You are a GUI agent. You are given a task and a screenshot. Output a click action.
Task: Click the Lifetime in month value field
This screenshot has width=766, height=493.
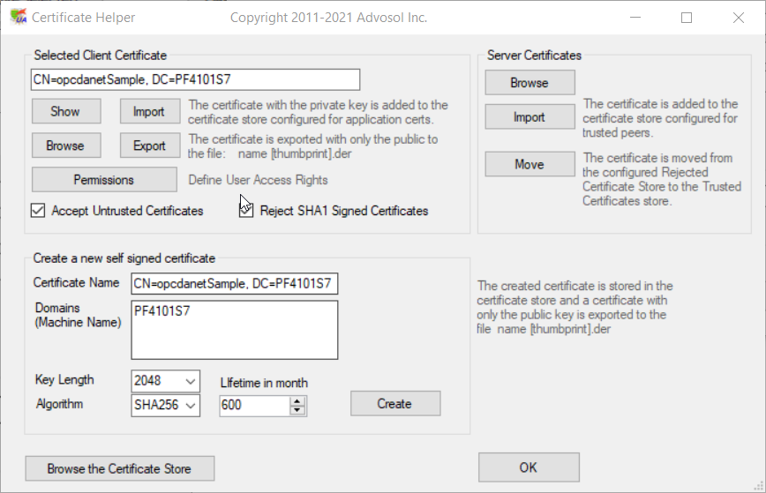pyautogui.click(x=254, y=405)
